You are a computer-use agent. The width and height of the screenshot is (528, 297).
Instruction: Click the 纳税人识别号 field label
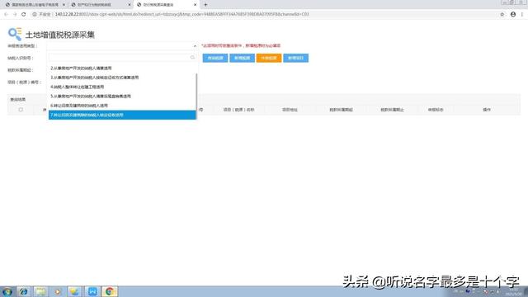20,58
